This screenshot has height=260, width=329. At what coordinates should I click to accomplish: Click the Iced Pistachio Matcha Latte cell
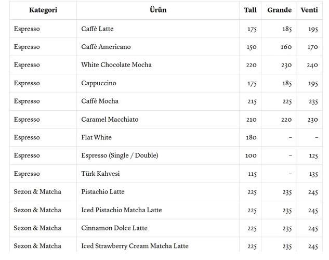click(x=122, y=210)
